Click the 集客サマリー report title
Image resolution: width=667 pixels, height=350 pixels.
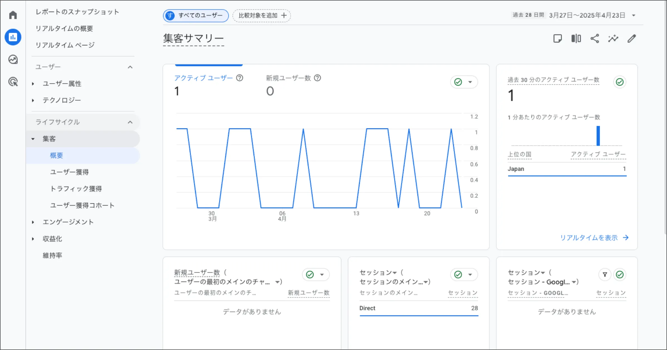coord(193,38)
